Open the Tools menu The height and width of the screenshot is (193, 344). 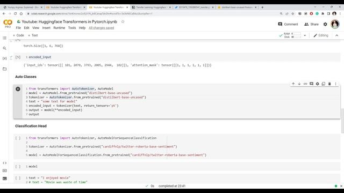click(x=72, y=28)
